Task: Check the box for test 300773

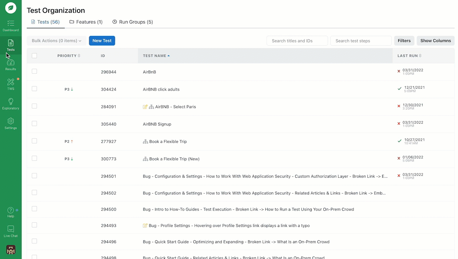Action: coord(34,158)
